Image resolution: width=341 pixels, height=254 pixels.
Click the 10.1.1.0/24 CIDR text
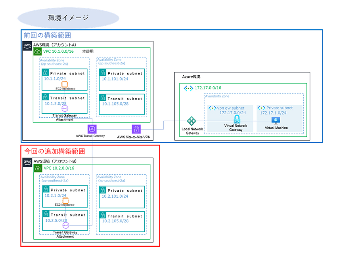pyautogui.click(x=55, y=78)
